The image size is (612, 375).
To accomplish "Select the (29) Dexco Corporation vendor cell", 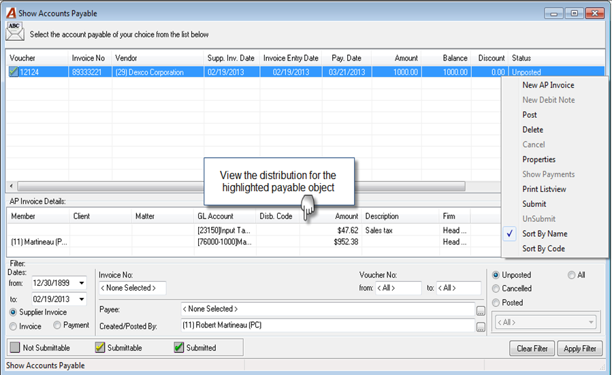I will coord(157,72).
